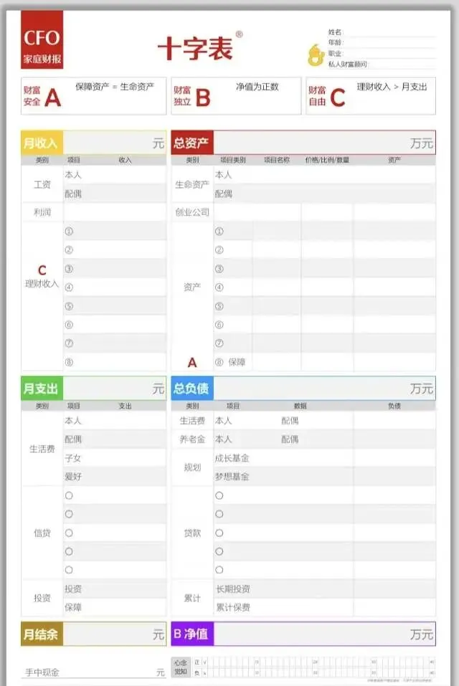This screenshot has height=686, width=459.
Task: Click the text 理财收入 > 月支出
Action: (392, 87)
